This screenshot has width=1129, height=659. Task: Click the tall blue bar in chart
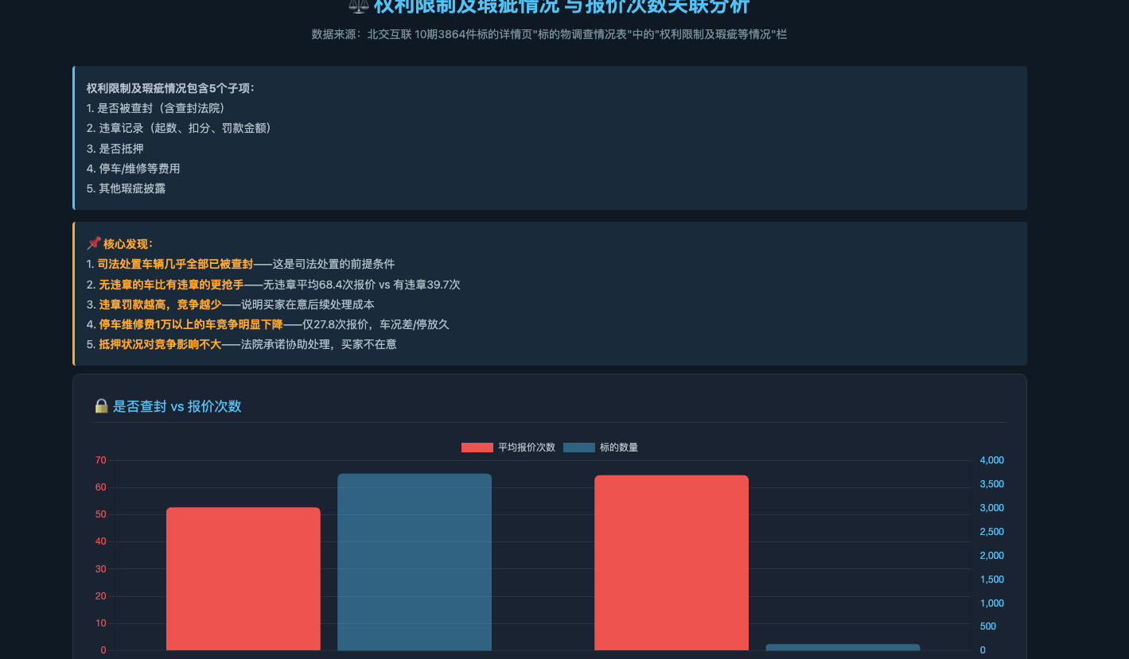(415, 562)
